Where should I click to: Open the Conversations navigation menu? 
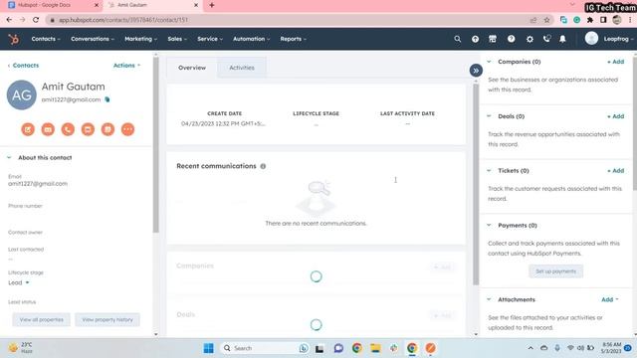pyautogui.click(x=93, y=39)
